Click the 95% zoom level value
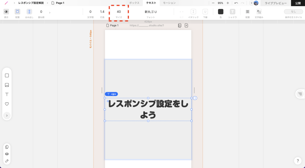The height and width of the screenshot is (168, 305). (220, 3)
